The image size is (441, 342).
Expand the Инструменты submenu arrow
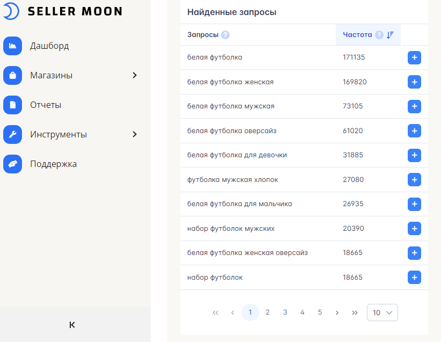135,135
